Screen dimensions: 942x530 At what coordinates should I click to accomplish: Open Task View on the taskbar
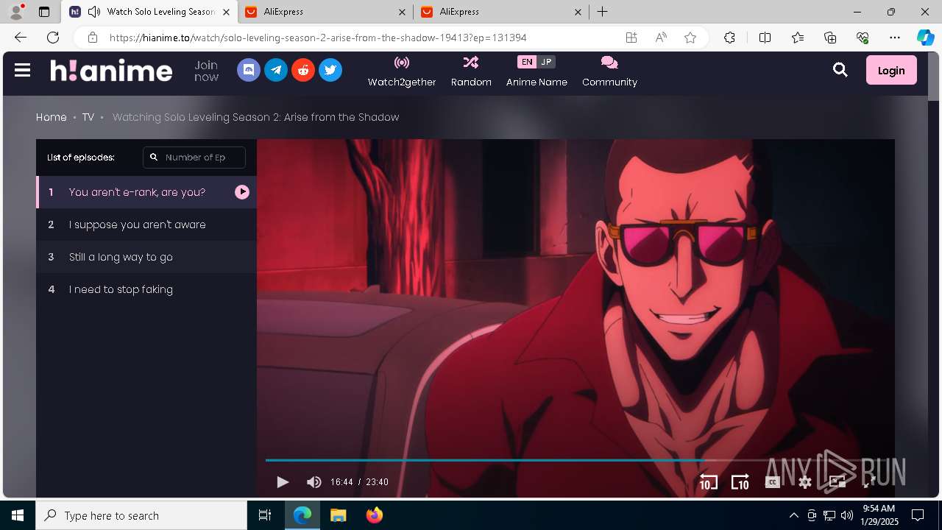265,515
